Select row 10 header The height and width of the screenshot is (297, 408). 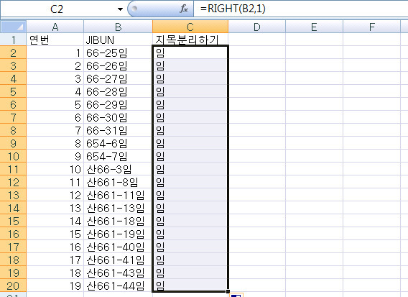(13, 156)
